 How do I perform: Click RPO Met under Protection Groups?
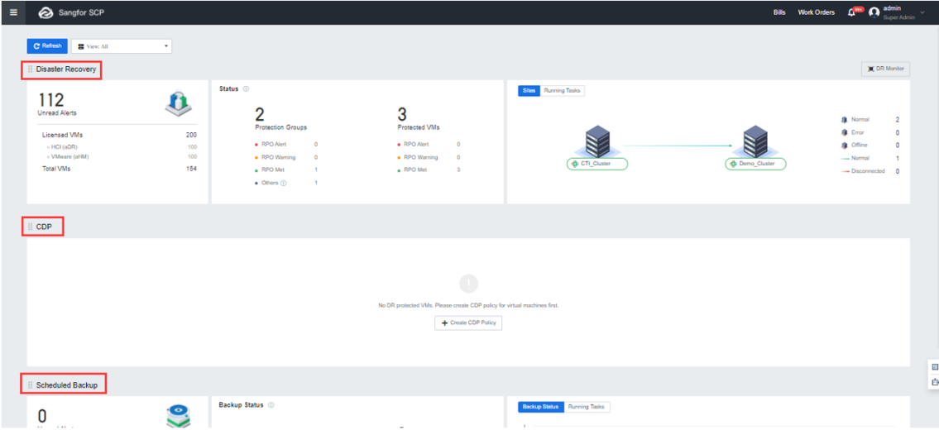tap(272, 170)
